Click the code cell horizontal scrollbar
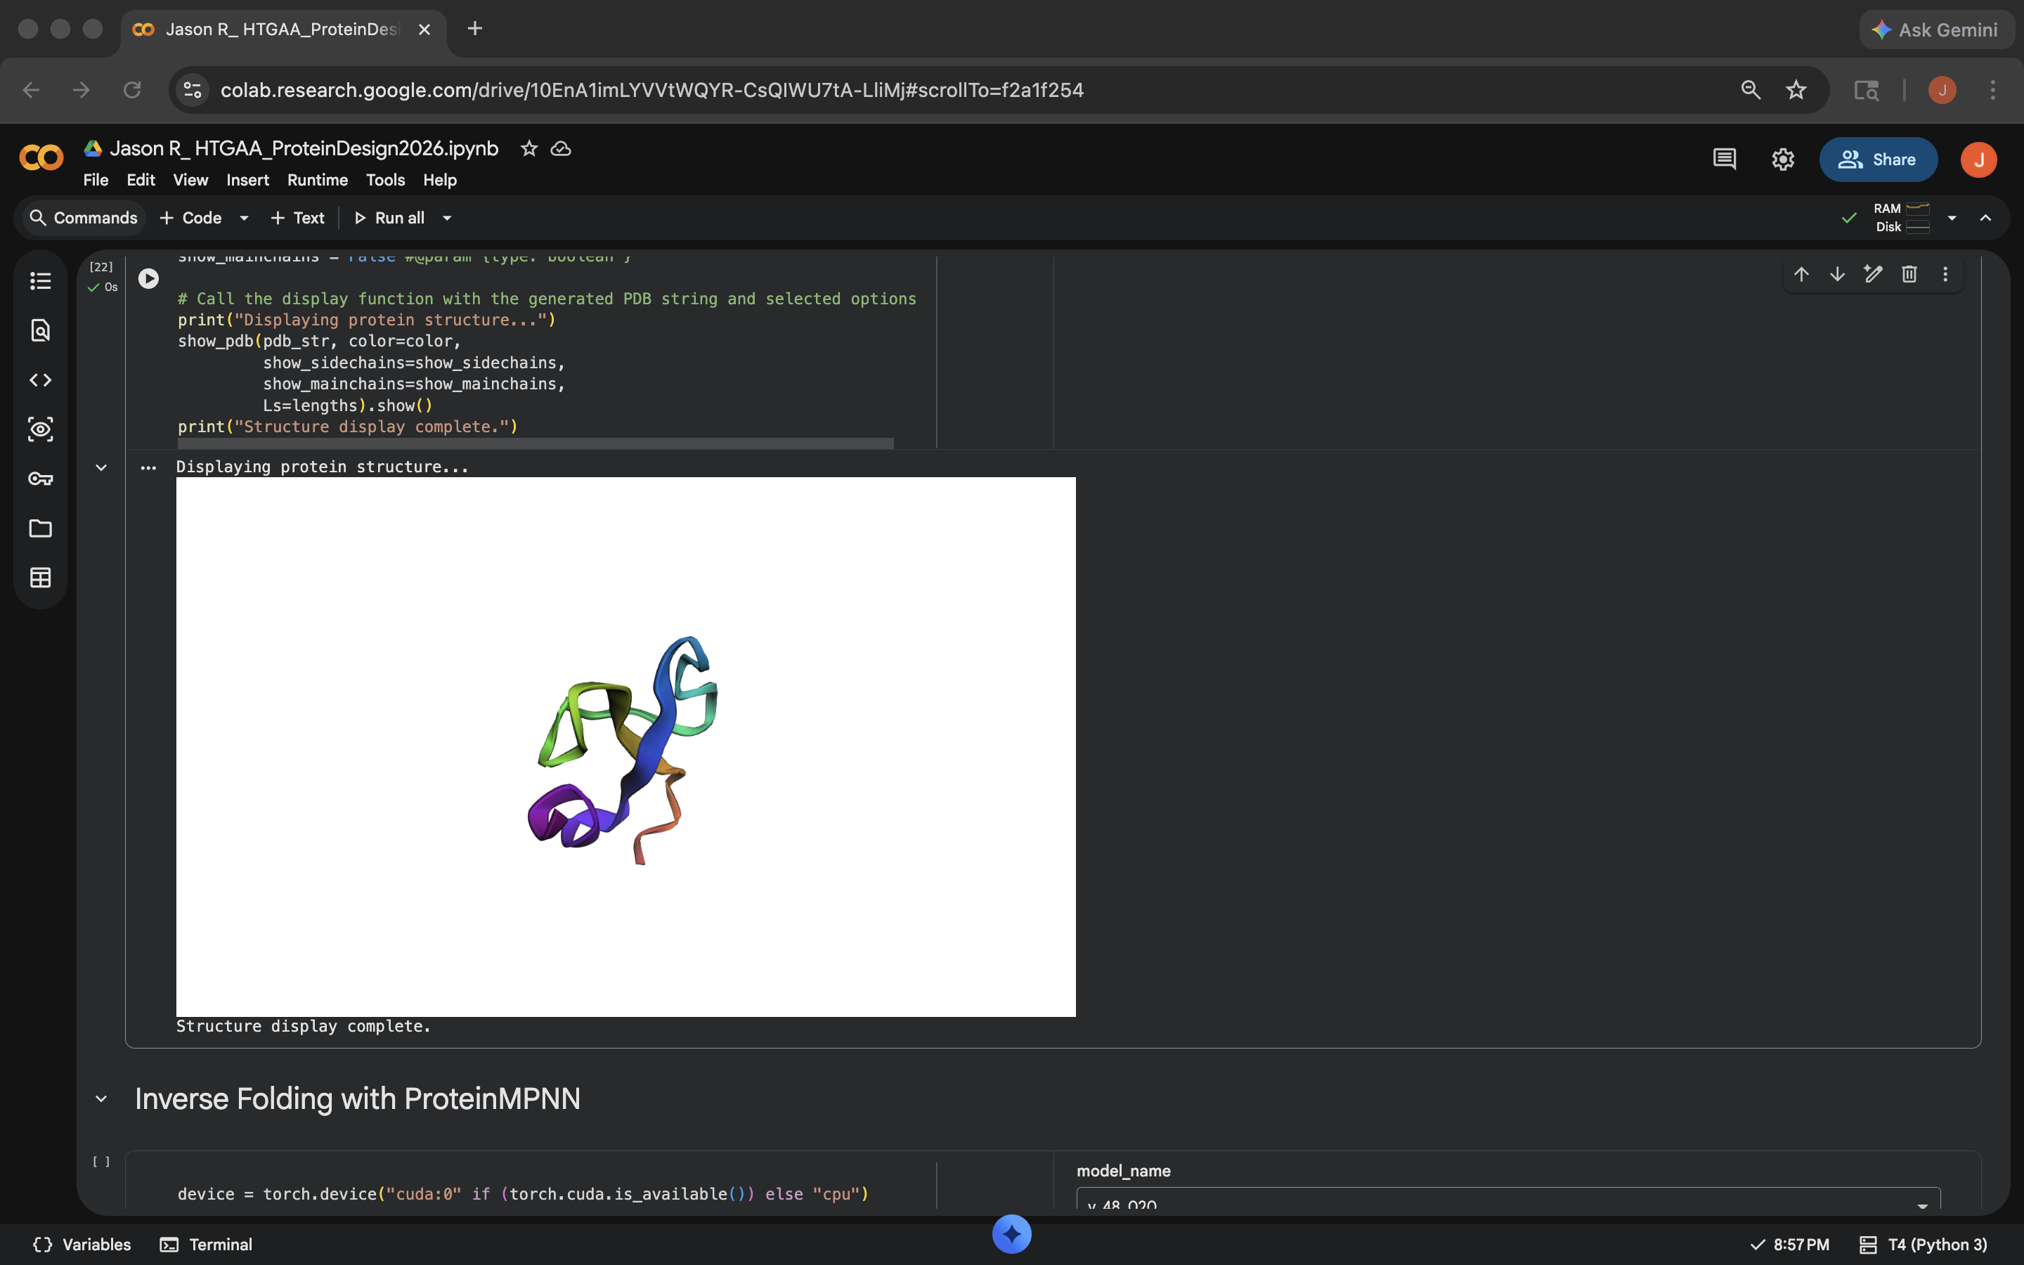 click(536, 443)
